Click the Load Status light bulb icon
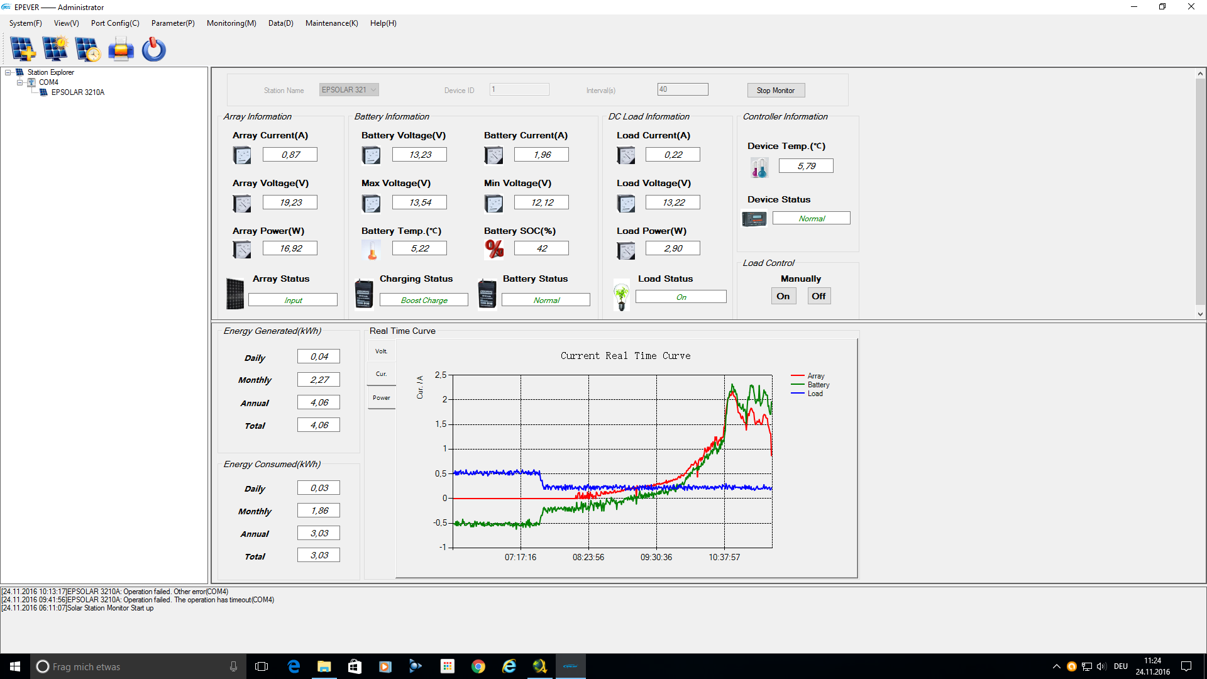Image resolution: width=1207 pixels, height=679 pixels. (621, 295)
